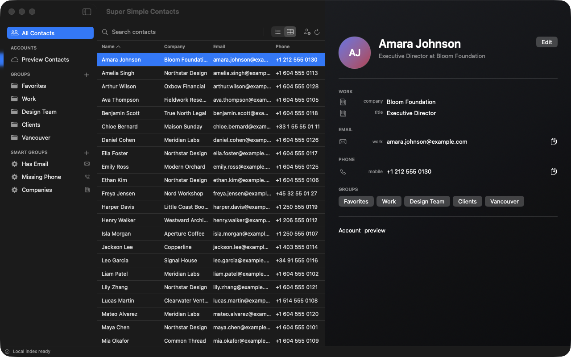The width and height of the screenshot is (571, 357).
Task: Open the Work group folder
Action: [x=50, y=99]
